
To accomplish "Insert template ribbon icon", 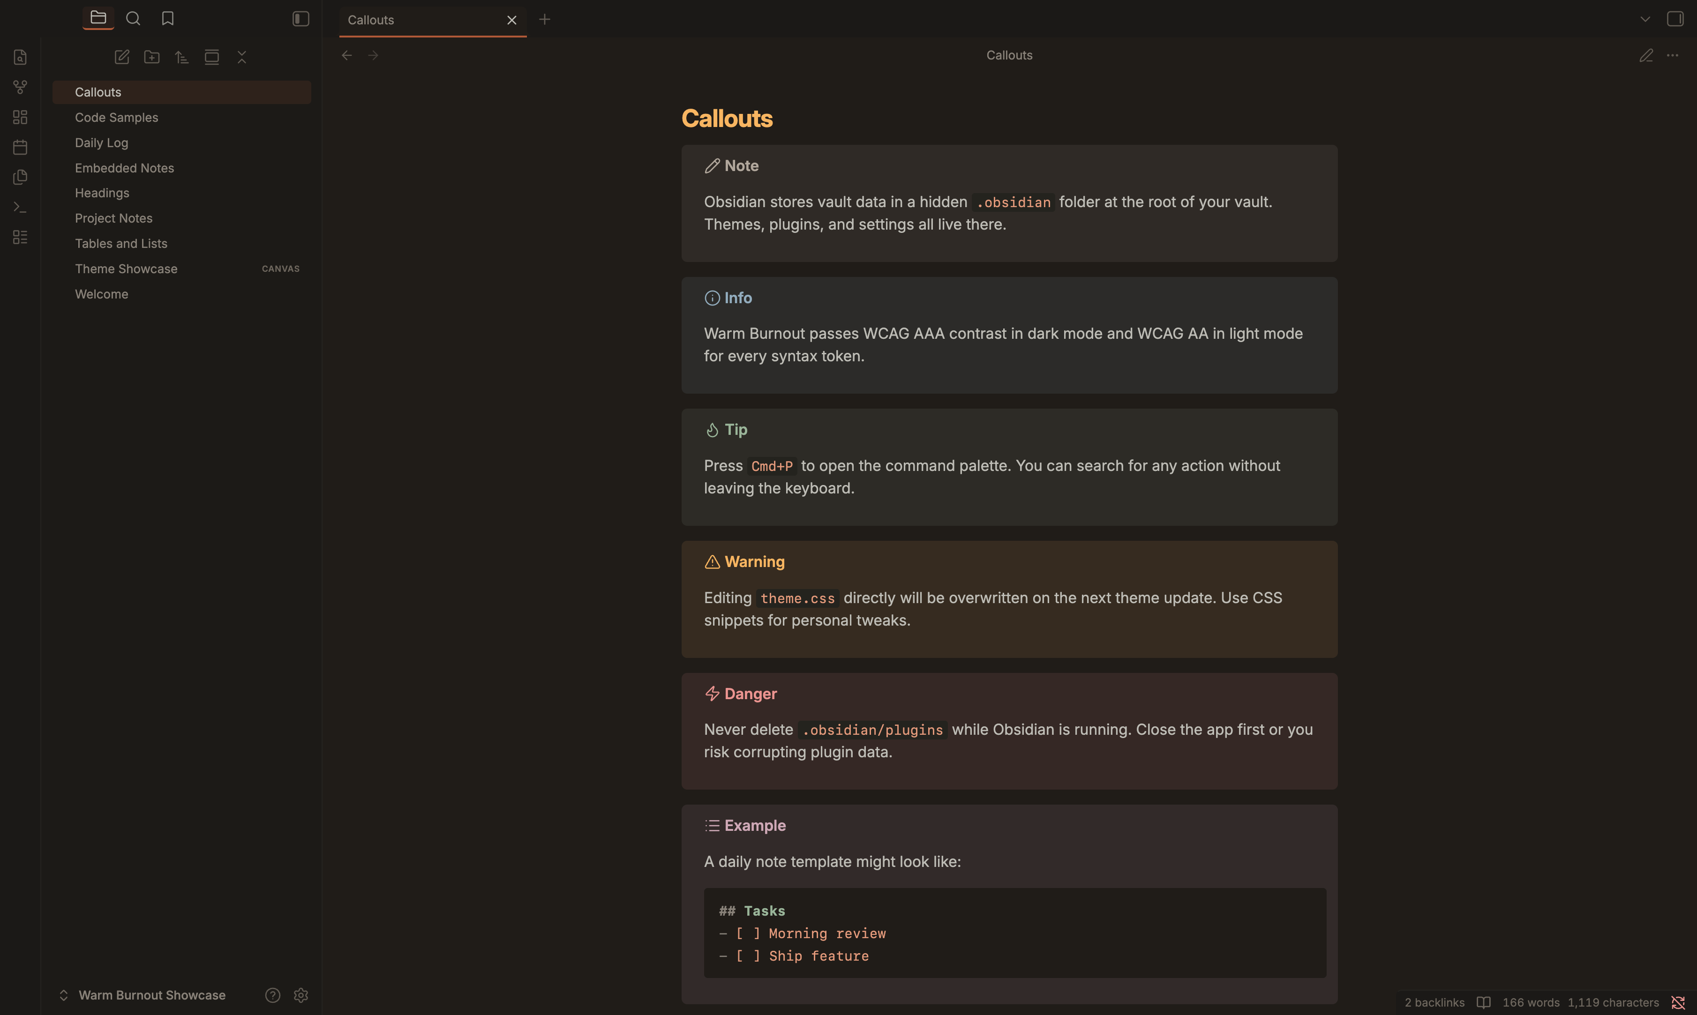I will (x=21, y=177).
